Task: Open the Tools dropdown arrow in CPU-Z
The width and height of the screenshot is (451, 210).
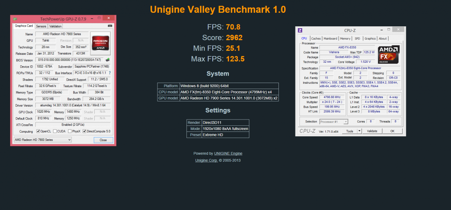Action: point(359,131)
